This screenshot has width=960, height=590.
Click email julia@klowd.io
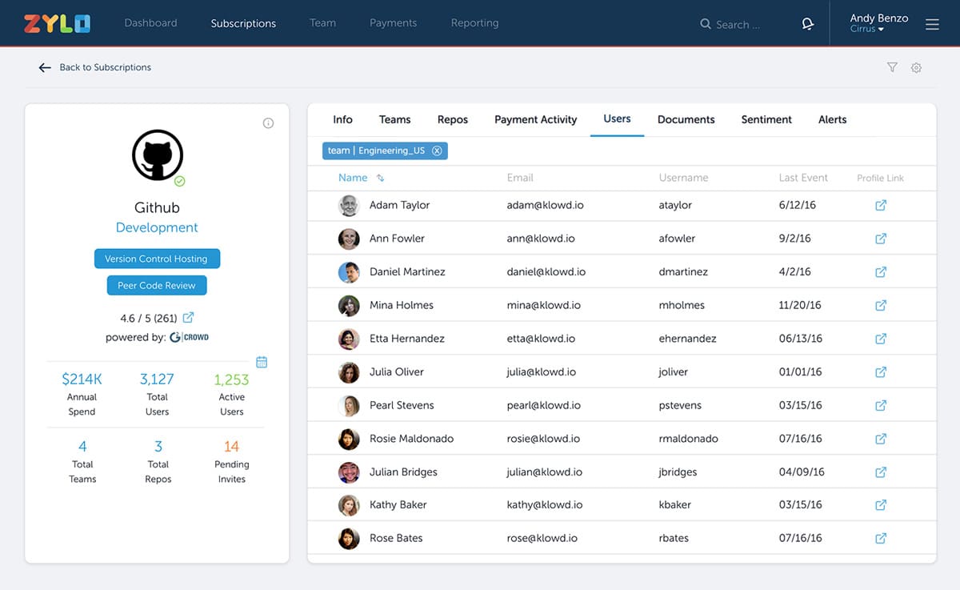click(541, 371)
